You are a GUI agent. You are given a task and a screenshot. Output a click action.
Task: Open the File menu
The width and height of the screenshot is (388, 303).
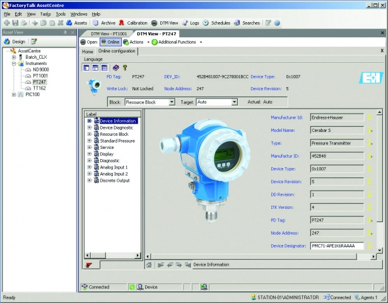tap(7, 14)
